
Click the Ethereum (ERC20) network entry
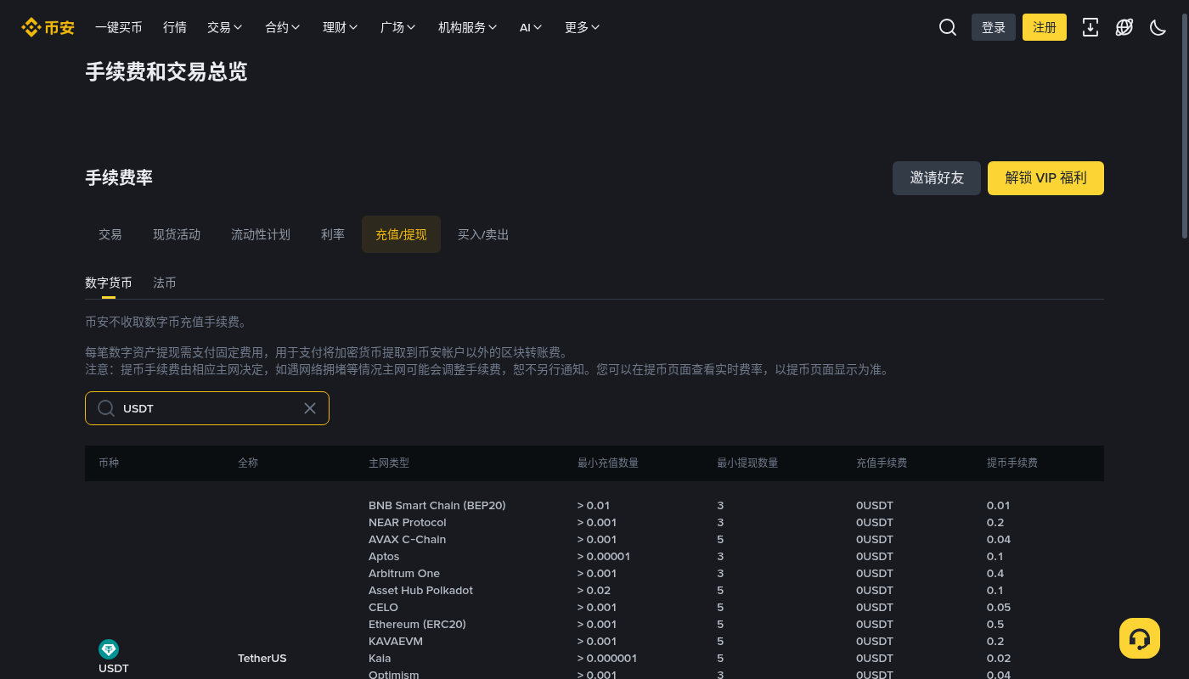tap(417, 624)
